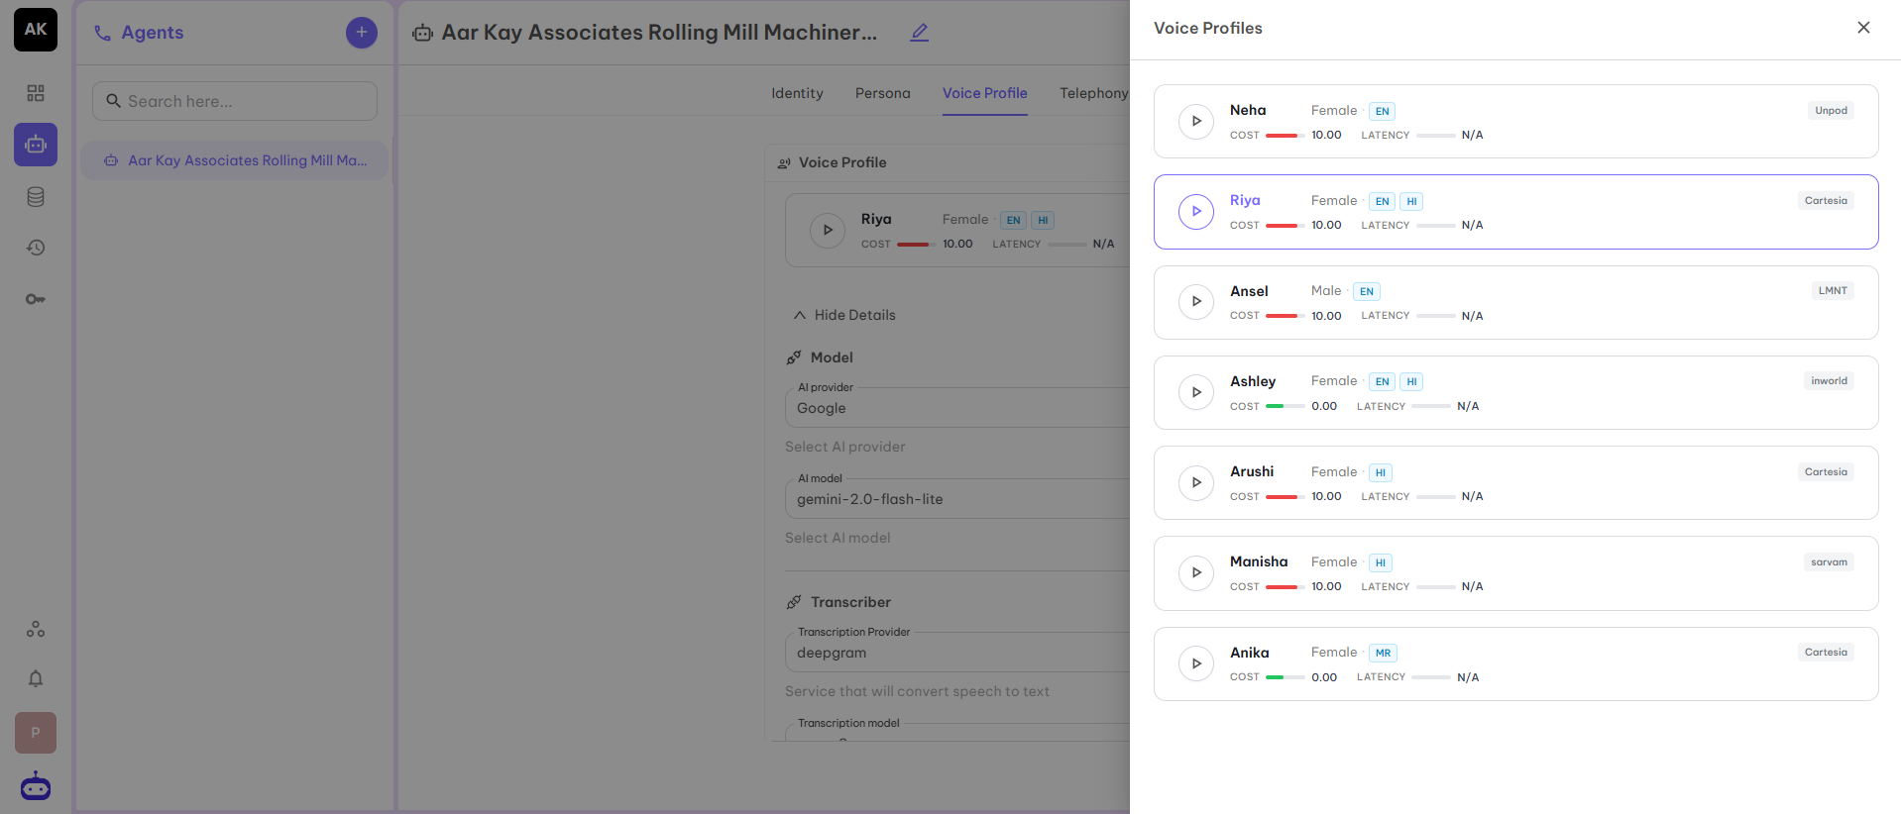Open the notifications bell icon
Screen dimensions: 1901x814
pyautogui.click(x=36, y=679)
